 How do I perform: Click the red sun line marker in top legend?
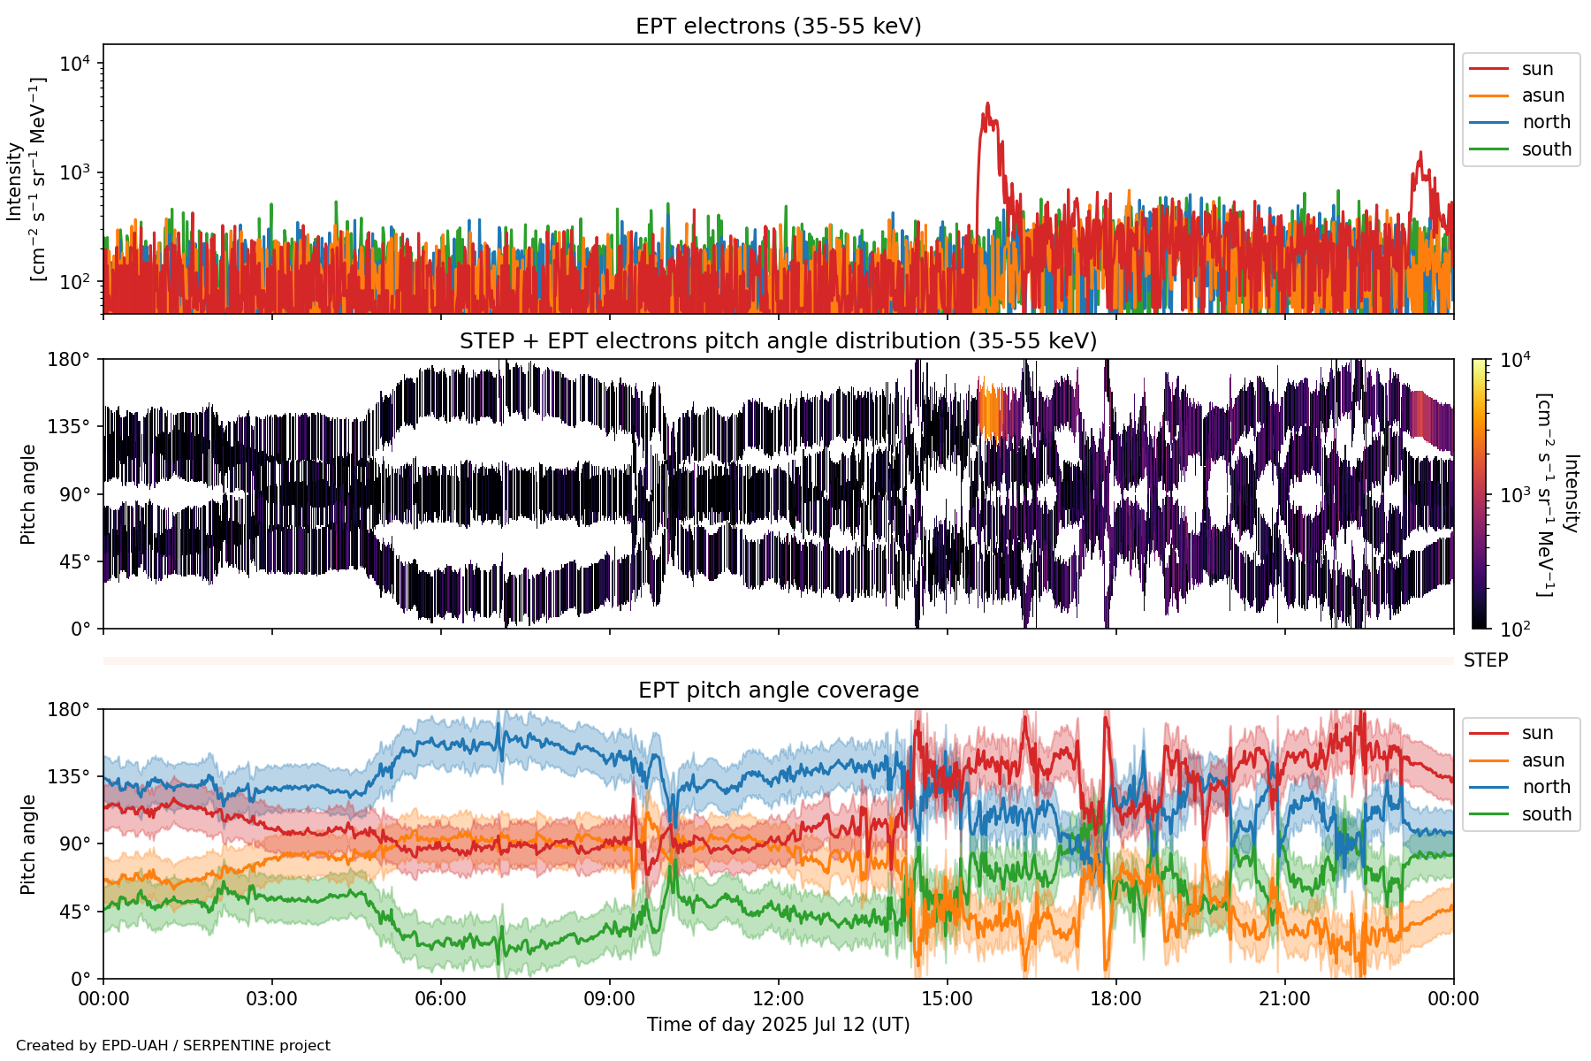click(x=1488, y=69)
